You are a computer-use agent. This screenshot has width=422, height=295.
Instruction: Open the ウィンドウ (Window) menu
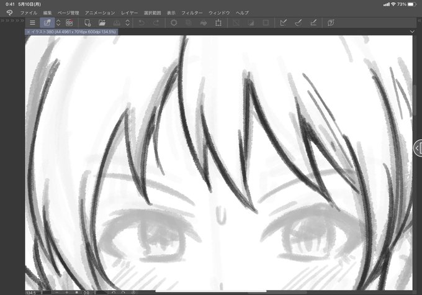pos(219,12)
